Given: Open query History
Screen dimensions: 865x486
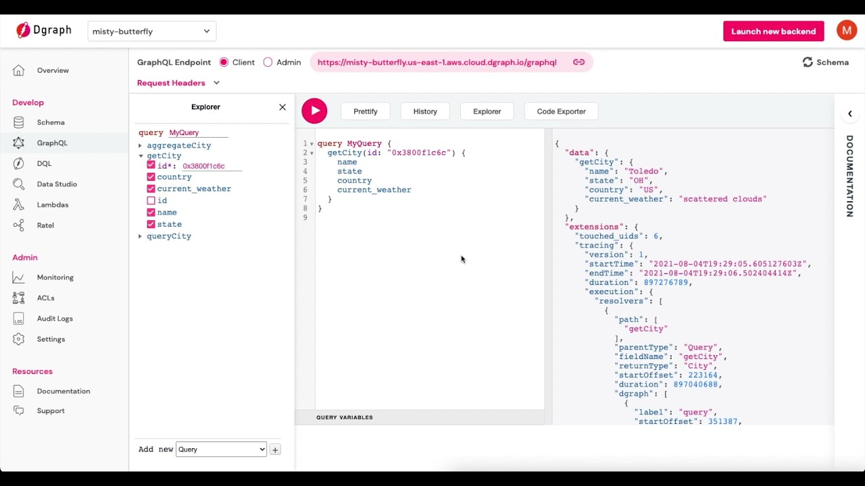Looking at the screenshot, I should [x=425, y=111].
